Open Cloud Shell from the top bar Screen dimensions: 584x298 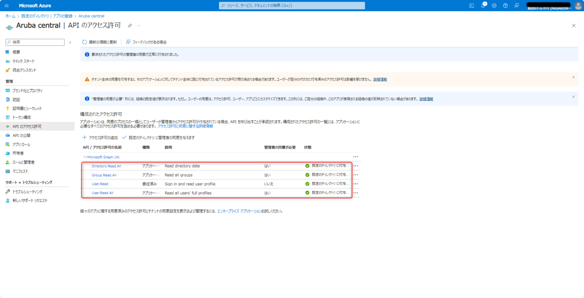coord(471,5)
